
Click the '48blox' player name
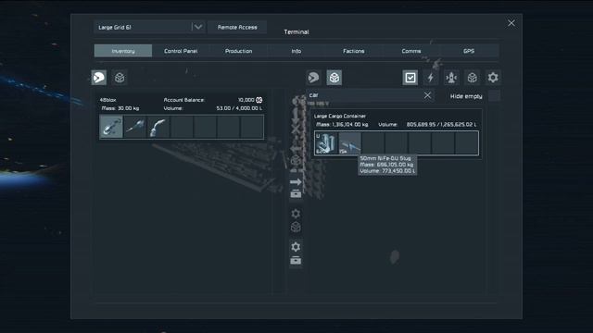pyautogui.click(x=108, y=100)
